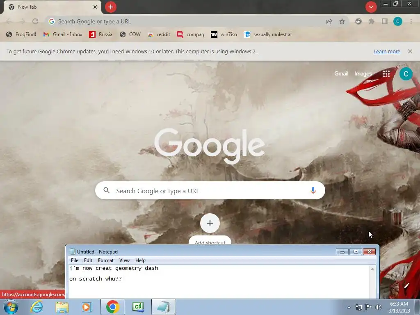
Task: Click Notepad scrollbar up arrow
Action: tap(372, 269)
